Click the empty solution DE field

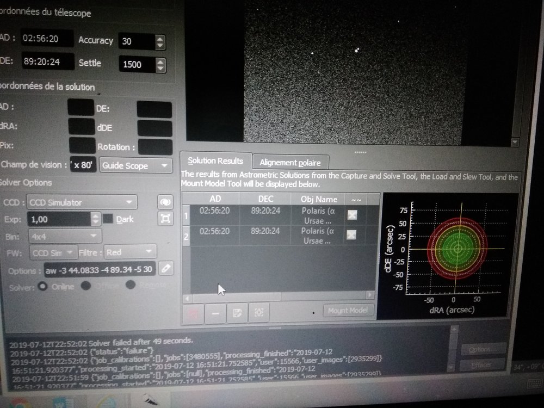pos(154,109)
